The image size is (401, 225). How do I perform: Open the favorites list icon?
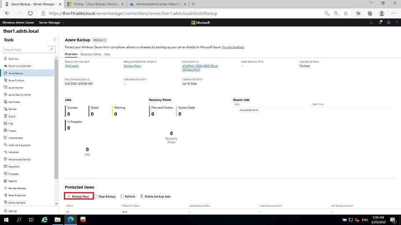coord(358,13)
